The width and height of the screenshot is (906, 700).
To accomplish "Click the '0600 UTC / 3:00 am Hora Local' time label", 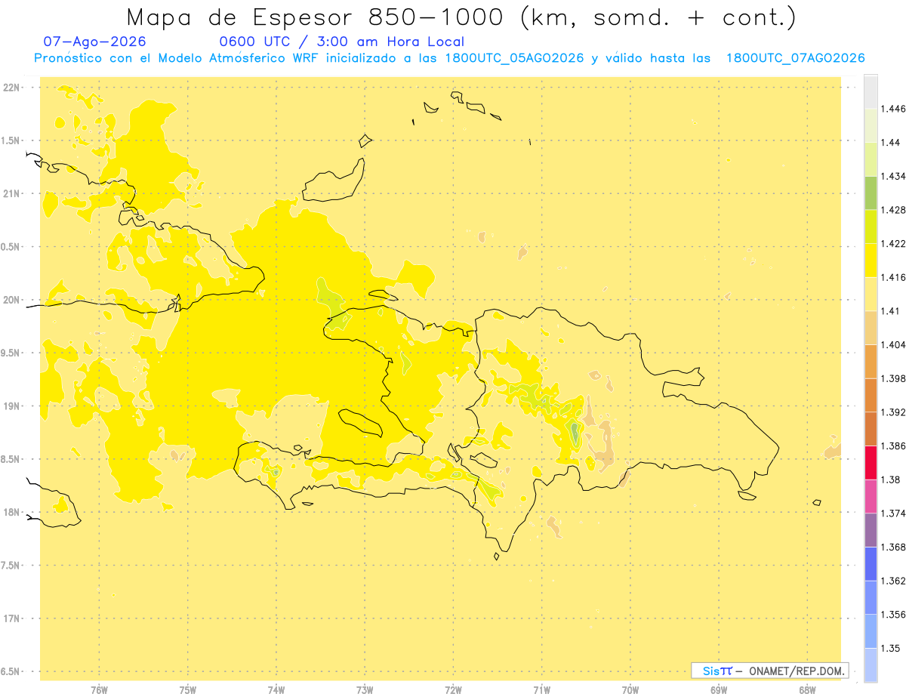I will click(341, 42).
